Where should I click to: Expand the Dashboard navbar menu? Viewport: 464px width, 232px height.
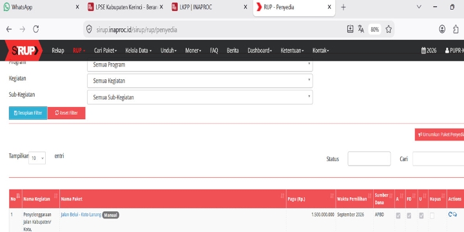click(260, 51)
